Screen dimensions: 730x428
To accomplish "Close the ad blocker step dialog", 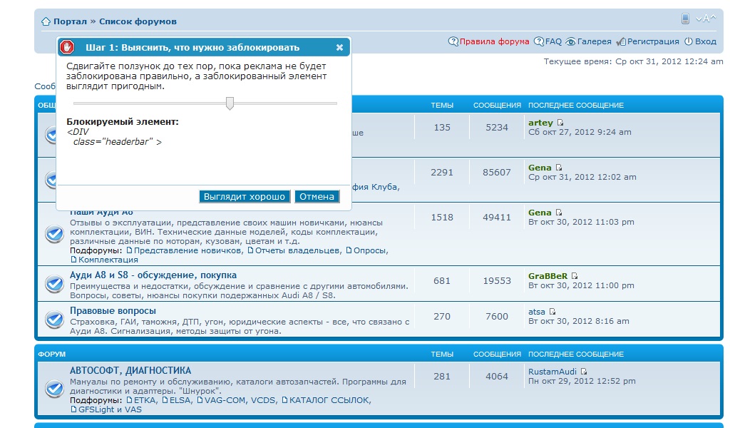I will (339, 48).
